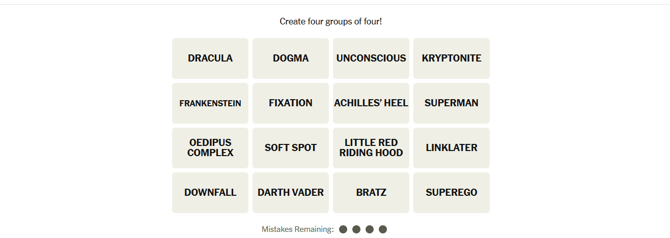
Task: Pick the LINKLATER tile
Action: 452,148
